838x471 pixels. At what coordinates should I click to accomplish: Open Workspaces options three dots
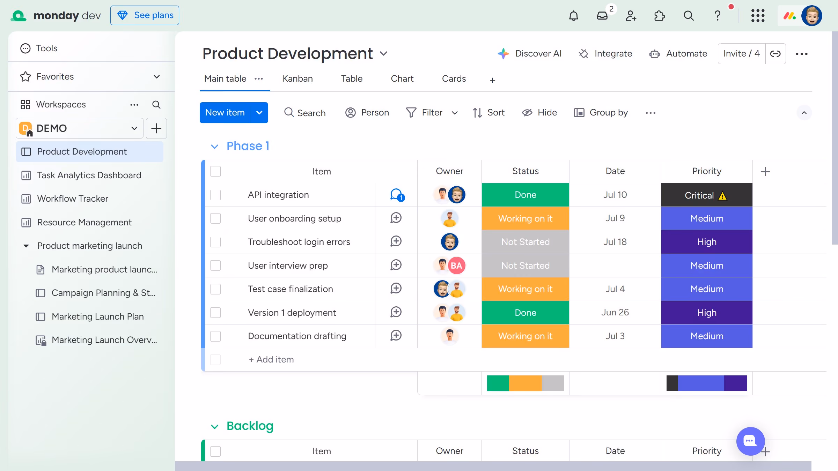coord(134,105)
